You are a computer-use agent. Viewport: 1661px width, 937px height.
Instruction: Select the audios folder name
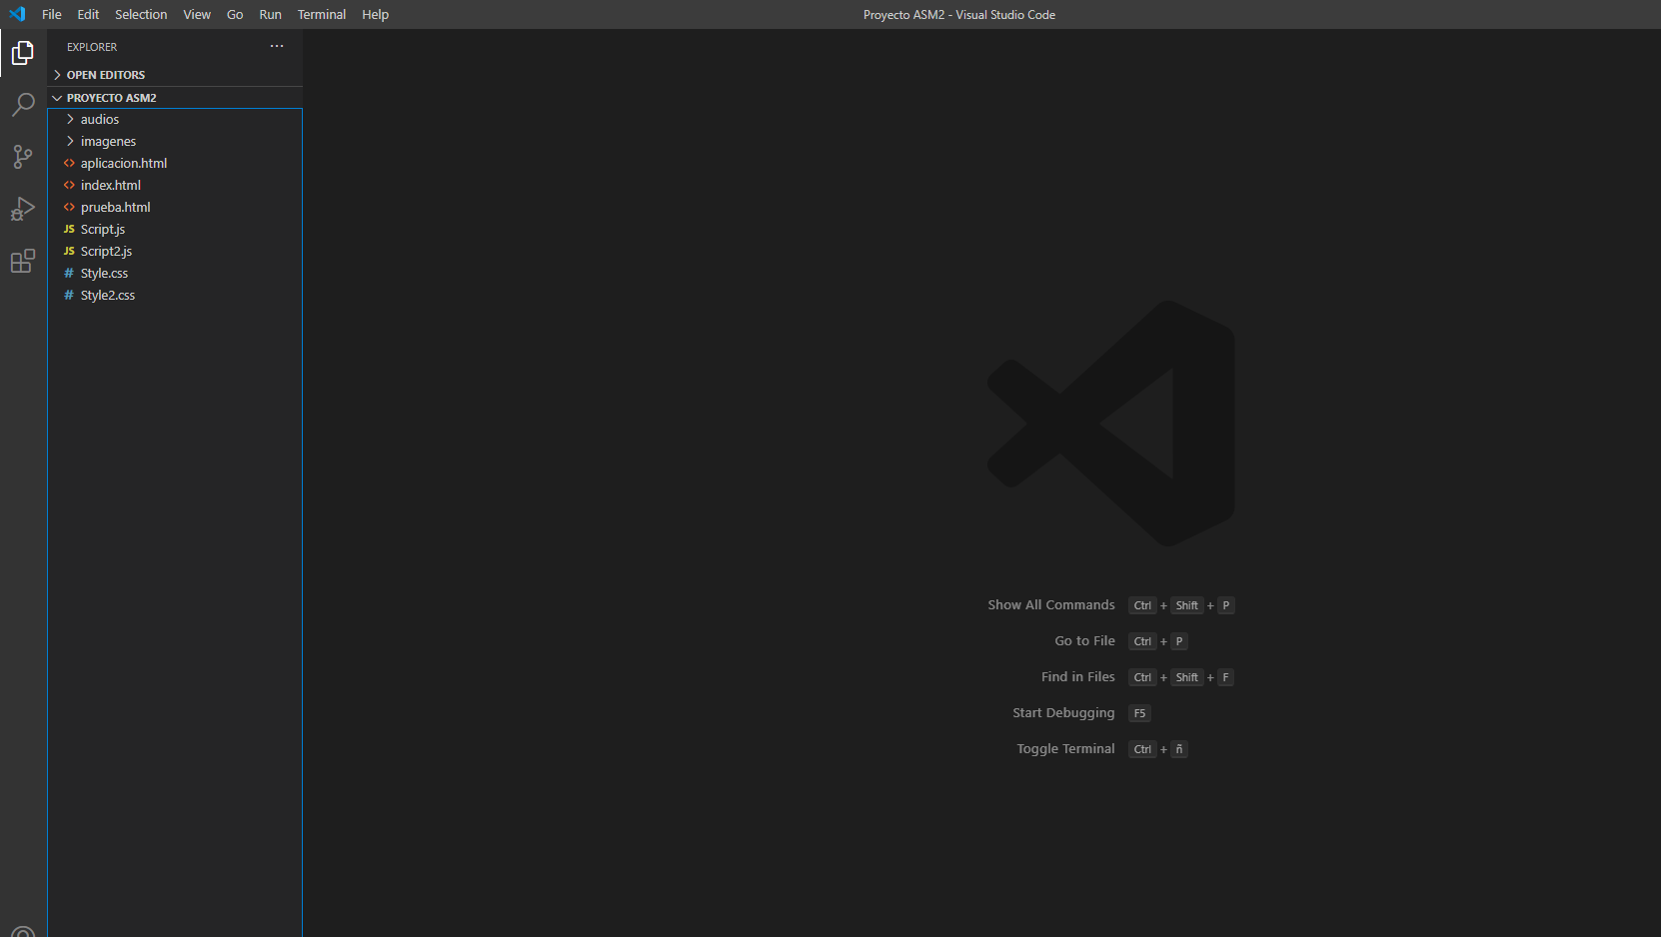point(100,119)
